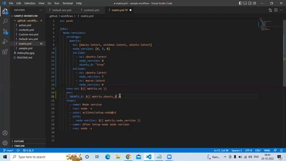286x161 pixels.
Task: Open the Search view in activity bar
Action: pyautogui.click(x=5, y=21)
